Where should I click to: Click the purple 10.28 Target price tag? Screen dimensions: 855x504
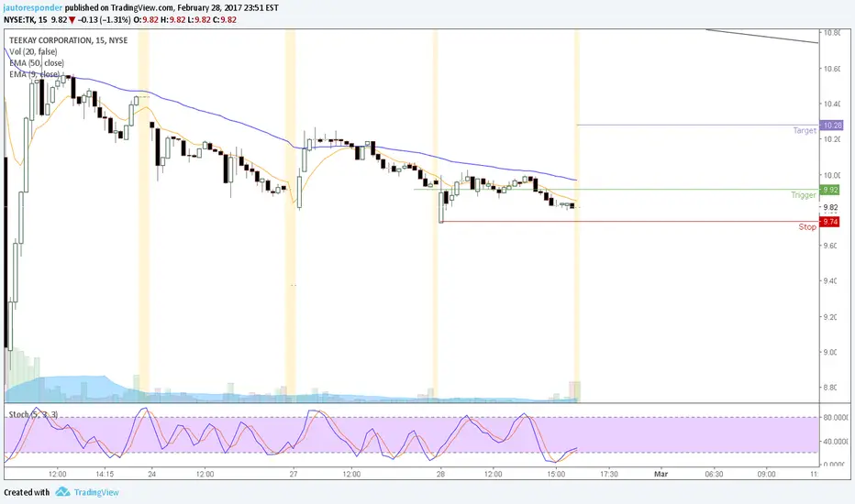tap(832, 126)
